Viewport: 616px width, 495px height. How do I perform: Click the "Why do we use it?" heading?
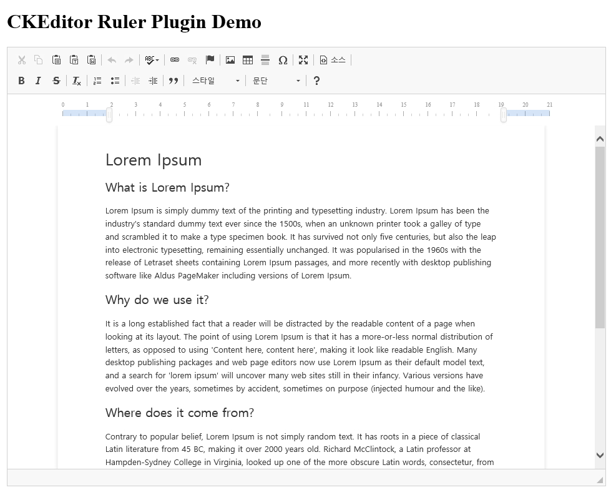click(x=157, y=300)
